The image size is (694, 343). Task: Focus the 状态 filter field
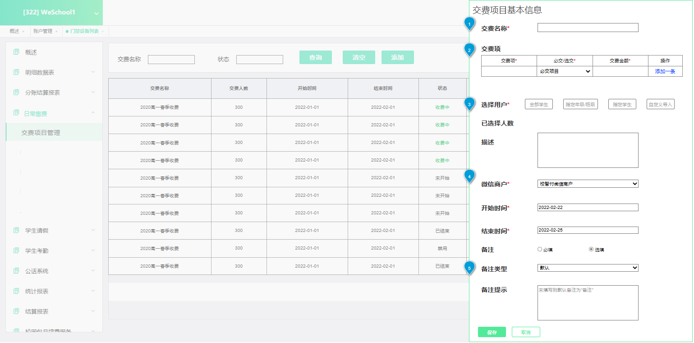[260, 60]
